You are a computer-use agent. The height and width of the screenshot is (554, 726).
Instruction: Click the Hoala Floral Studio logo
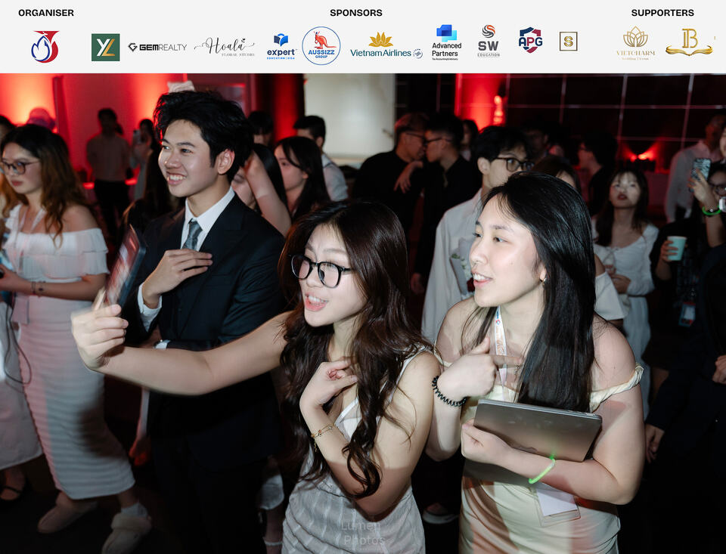point(225,47)
